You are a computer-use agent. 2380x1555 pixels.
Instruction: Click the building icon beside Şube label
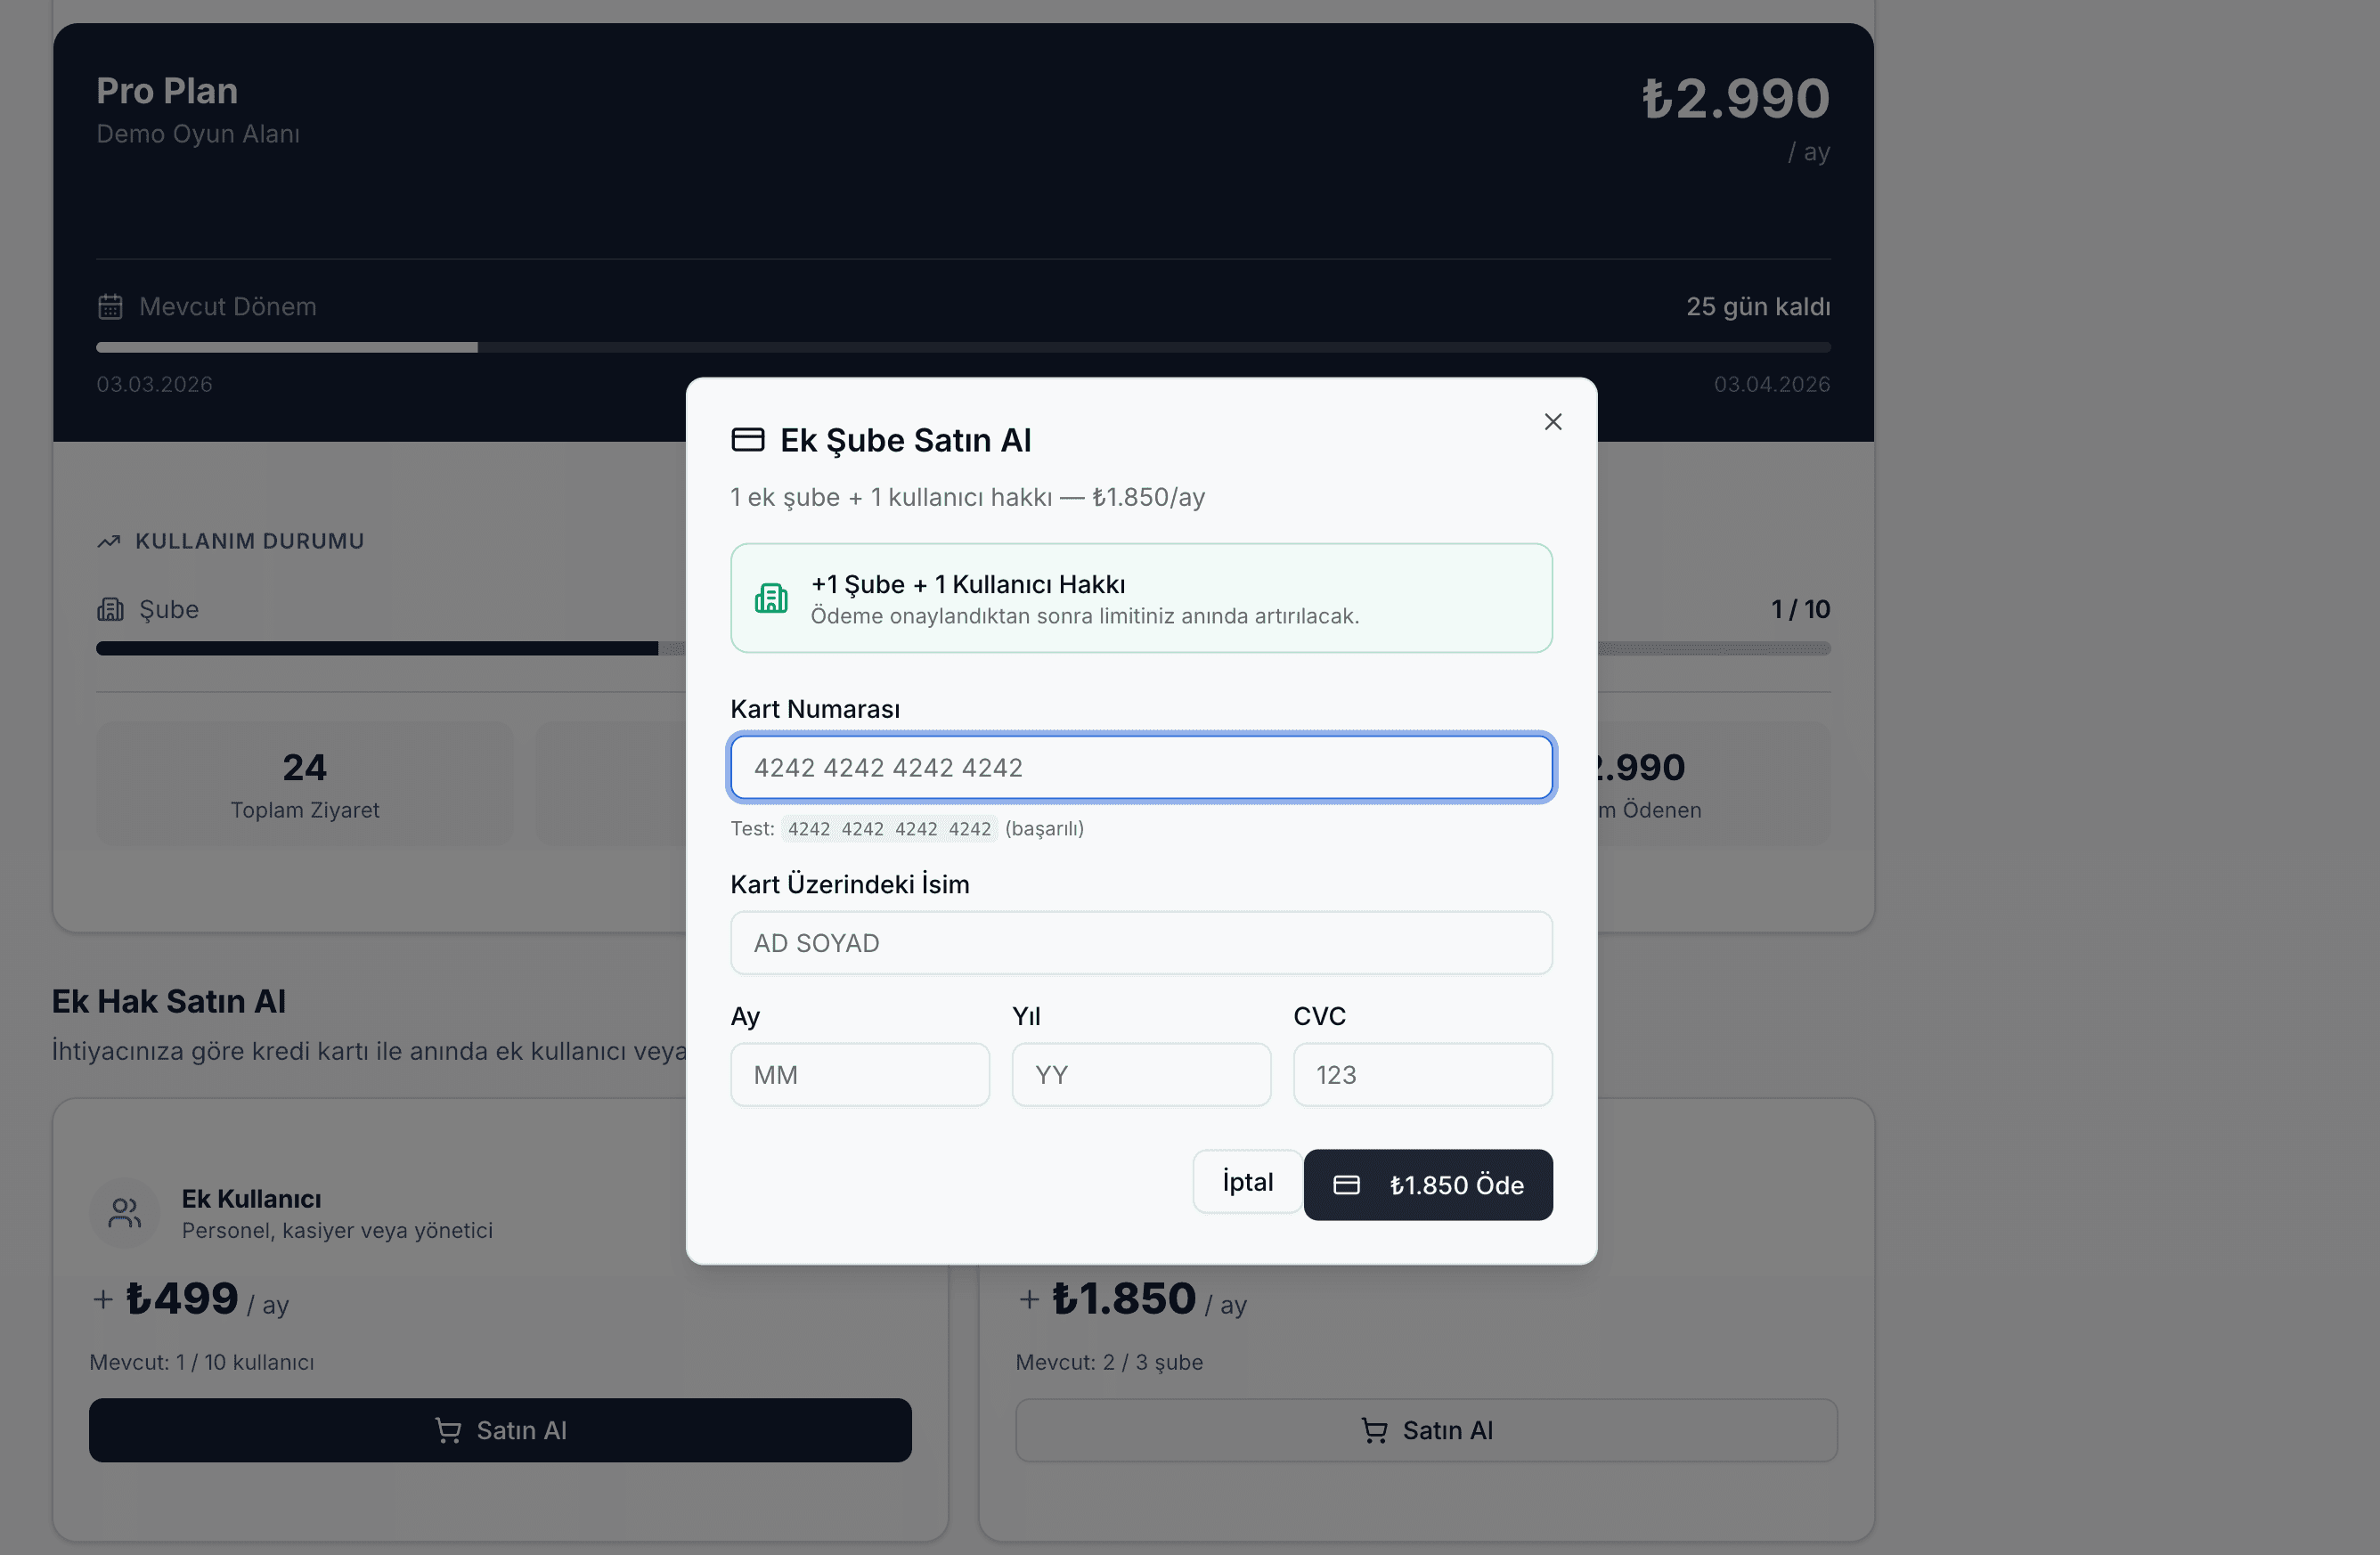110,609
